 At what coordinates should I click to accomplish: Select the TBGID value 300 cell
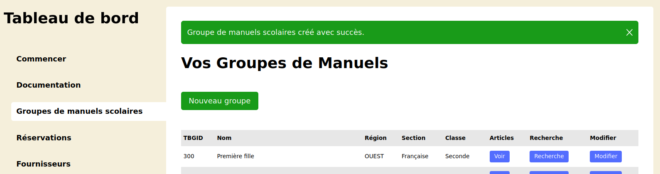click(x=189, y=156)
